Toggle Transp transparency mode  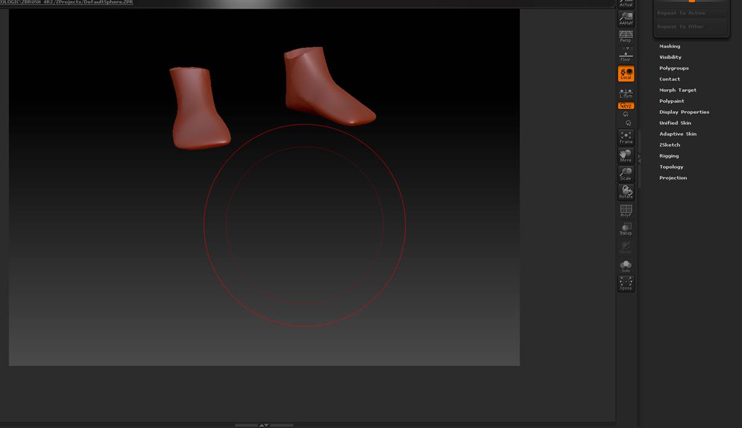[x=626, y=229]
